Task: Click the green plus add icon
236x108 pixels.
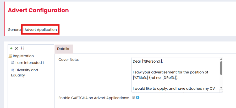Action: [11, 48]
